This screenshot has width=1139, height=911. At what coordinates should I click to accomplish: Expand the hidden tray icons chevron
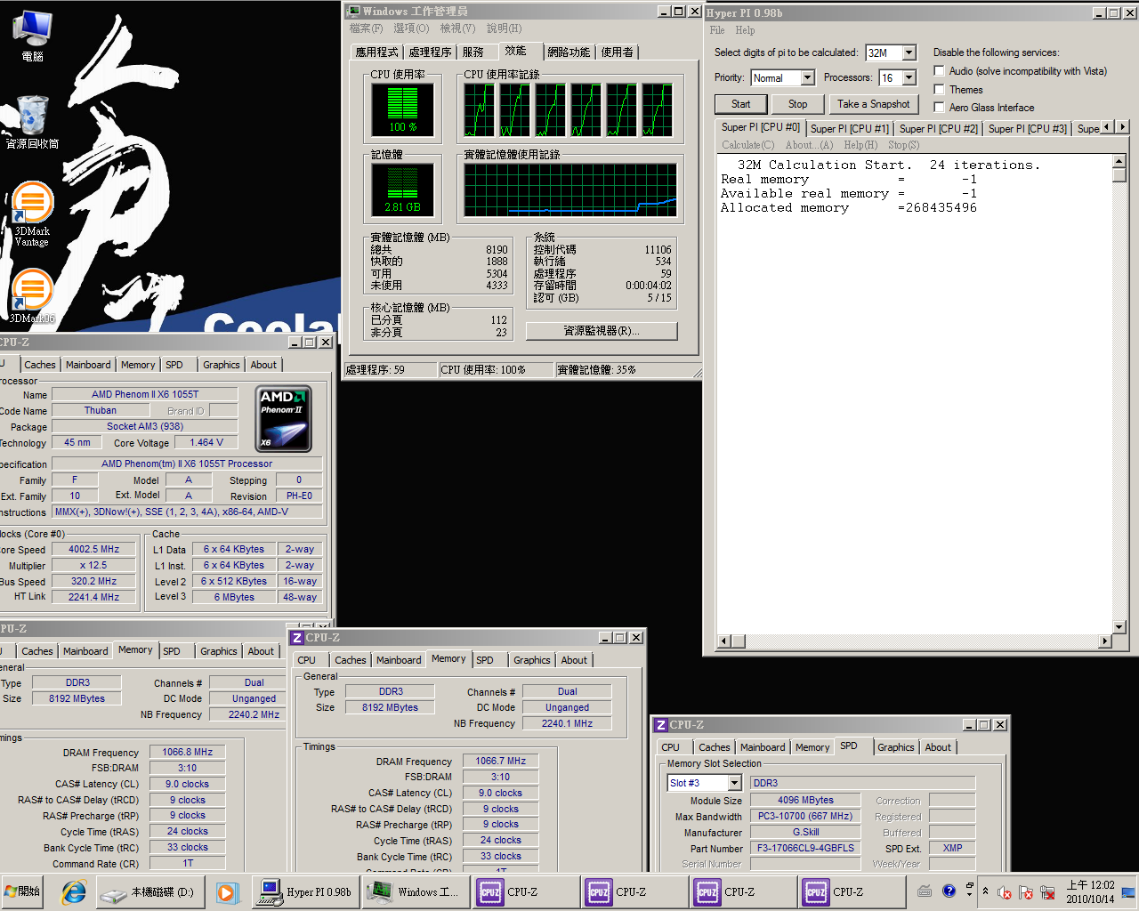click(x=985, y=891)
